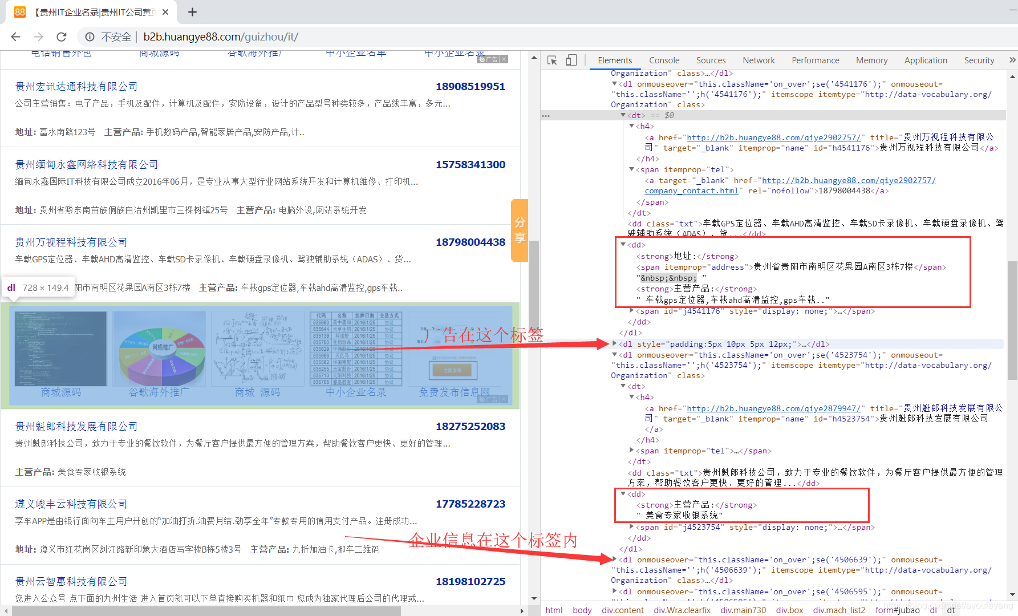Click phone number 17785228723
This screenshot has width=1018, height=616.
pyautogui.click(x=471, y=504)
